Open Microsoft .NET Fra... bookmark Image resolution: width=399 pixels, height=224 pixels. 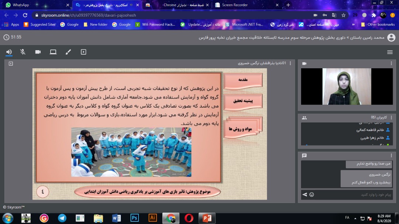pos(245,24)
